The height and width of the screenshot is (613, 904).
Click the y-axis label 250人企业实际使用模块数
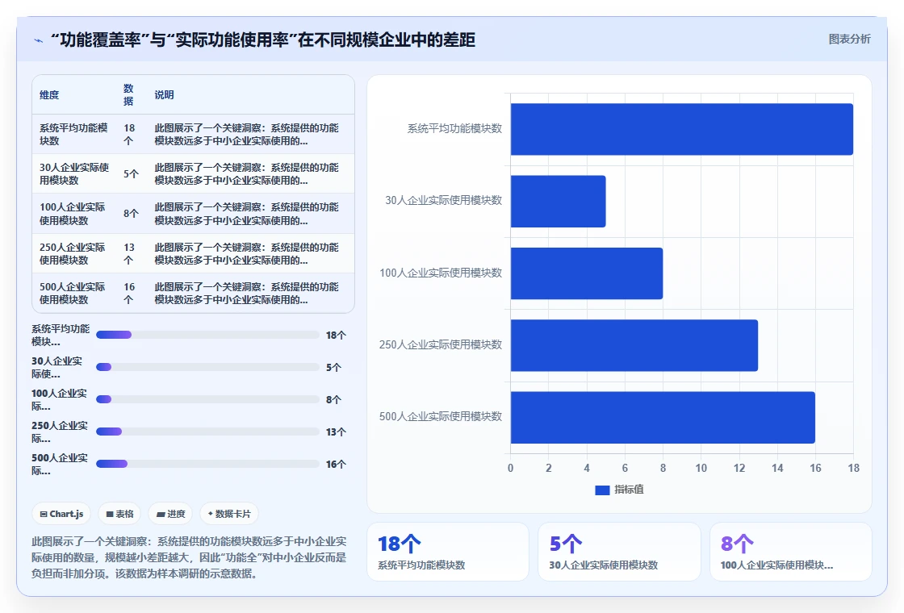point(441,344)
